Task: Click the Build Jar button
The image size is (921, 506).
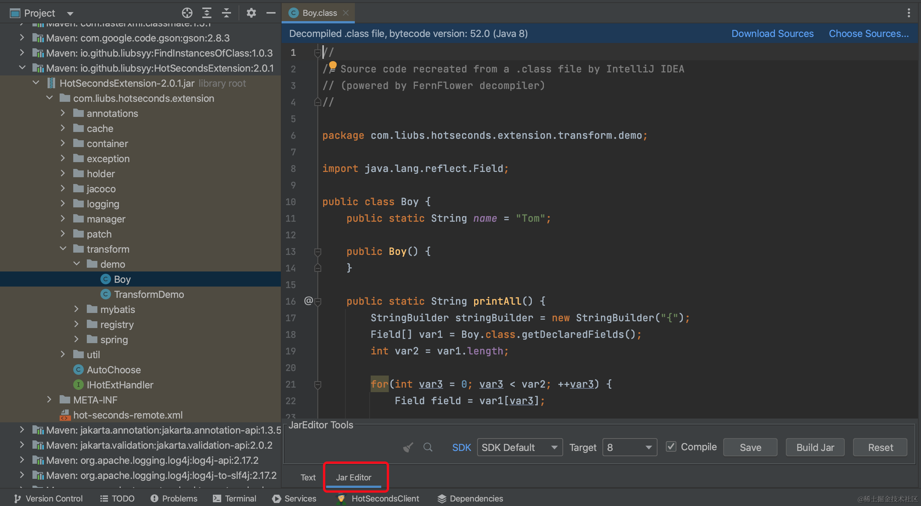Action: pos(815,447)
